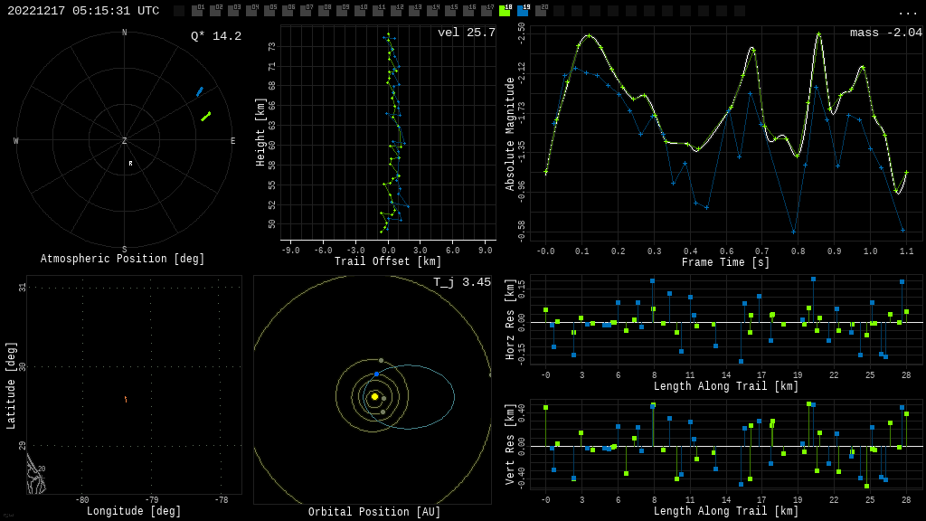Toggle the gray station 20 box
Screen dimensions: 926x521
(x=541, y=11)
